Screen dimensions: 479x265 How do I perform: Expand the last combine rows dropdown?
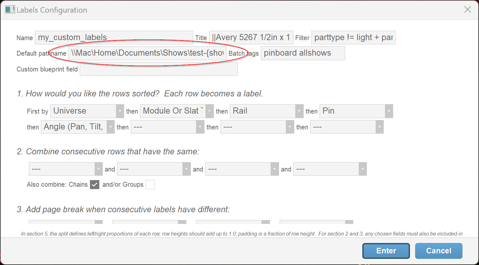coord(330,169)
